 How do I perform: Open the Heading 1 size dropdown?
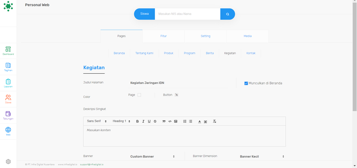121,121
